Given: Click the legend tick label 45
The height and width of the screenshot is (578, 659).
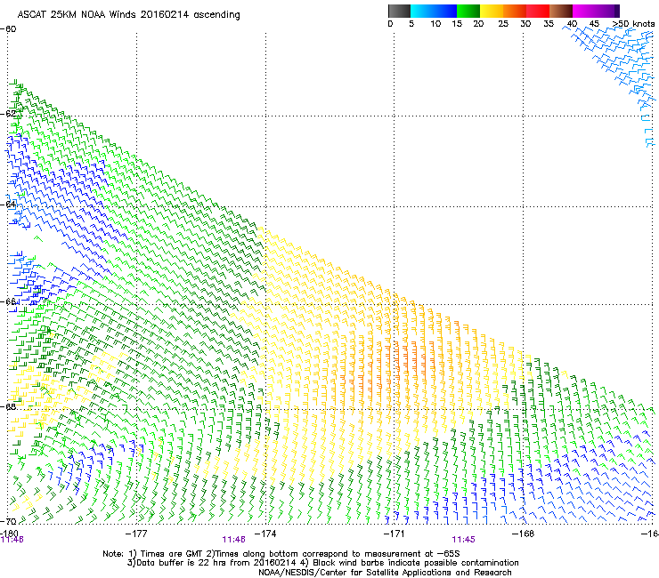Looking at the screenshot, I should click(594, 24).
